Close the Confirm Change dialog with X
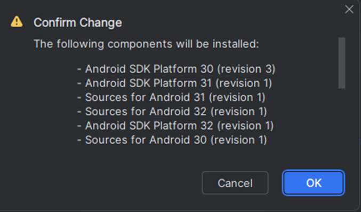 (x=349, y=10)
